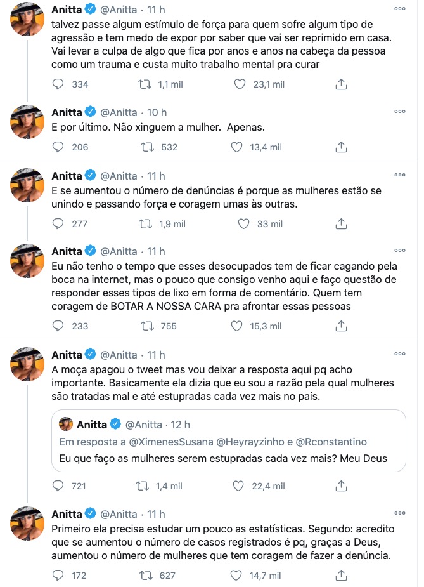
Task: Share the tweet with 14,7 mil likes
Action: [341, 576]
